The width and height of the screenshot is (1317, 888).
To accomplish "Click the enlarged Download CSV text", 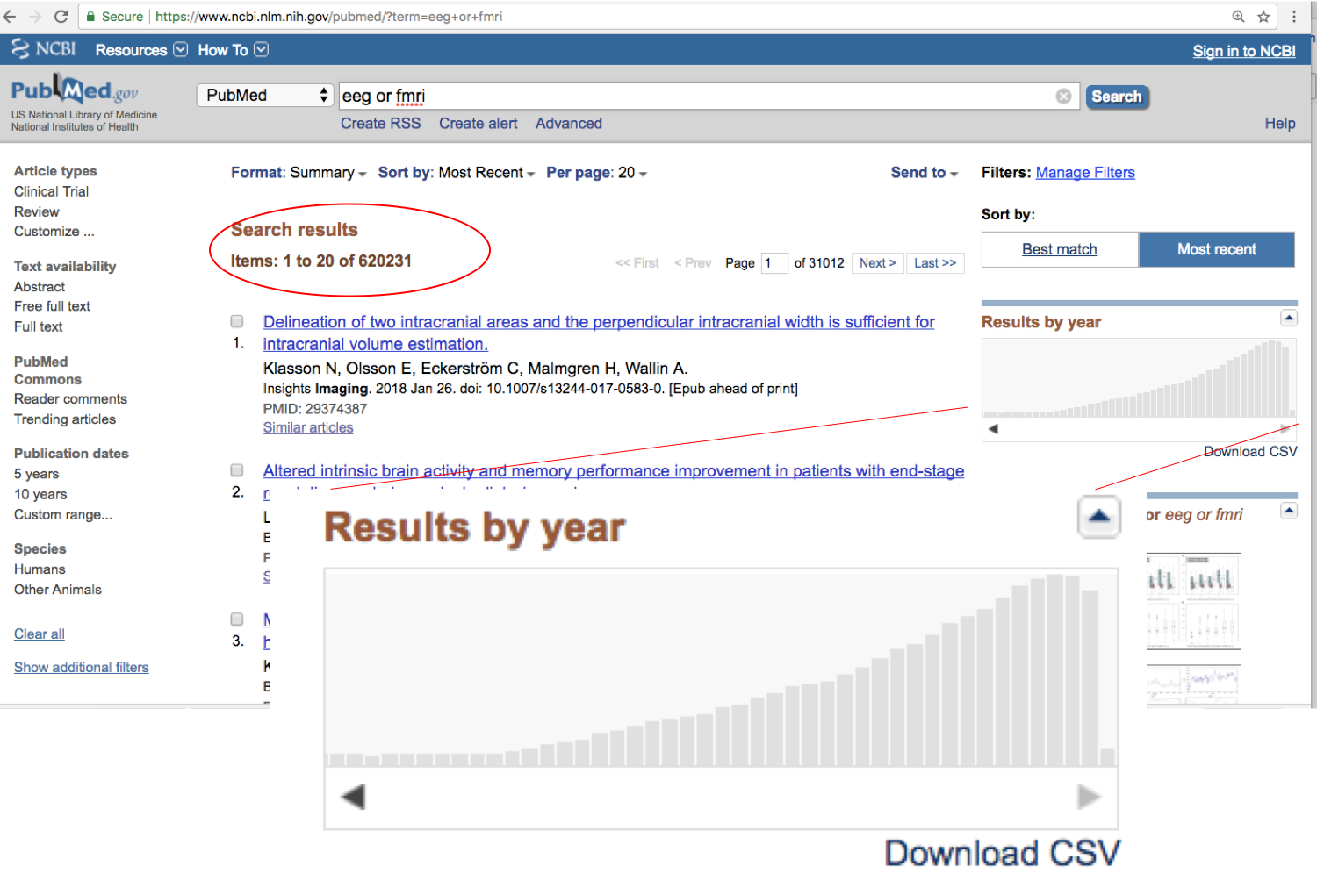I will coord(1003,854).
